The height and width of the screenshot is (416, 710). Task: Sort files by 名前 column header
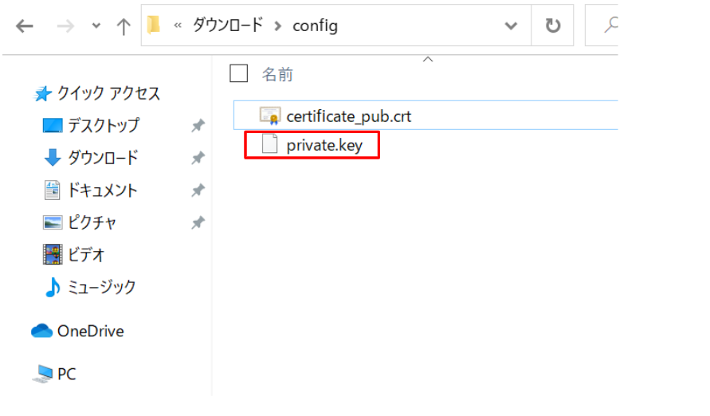tap(277, 74)
